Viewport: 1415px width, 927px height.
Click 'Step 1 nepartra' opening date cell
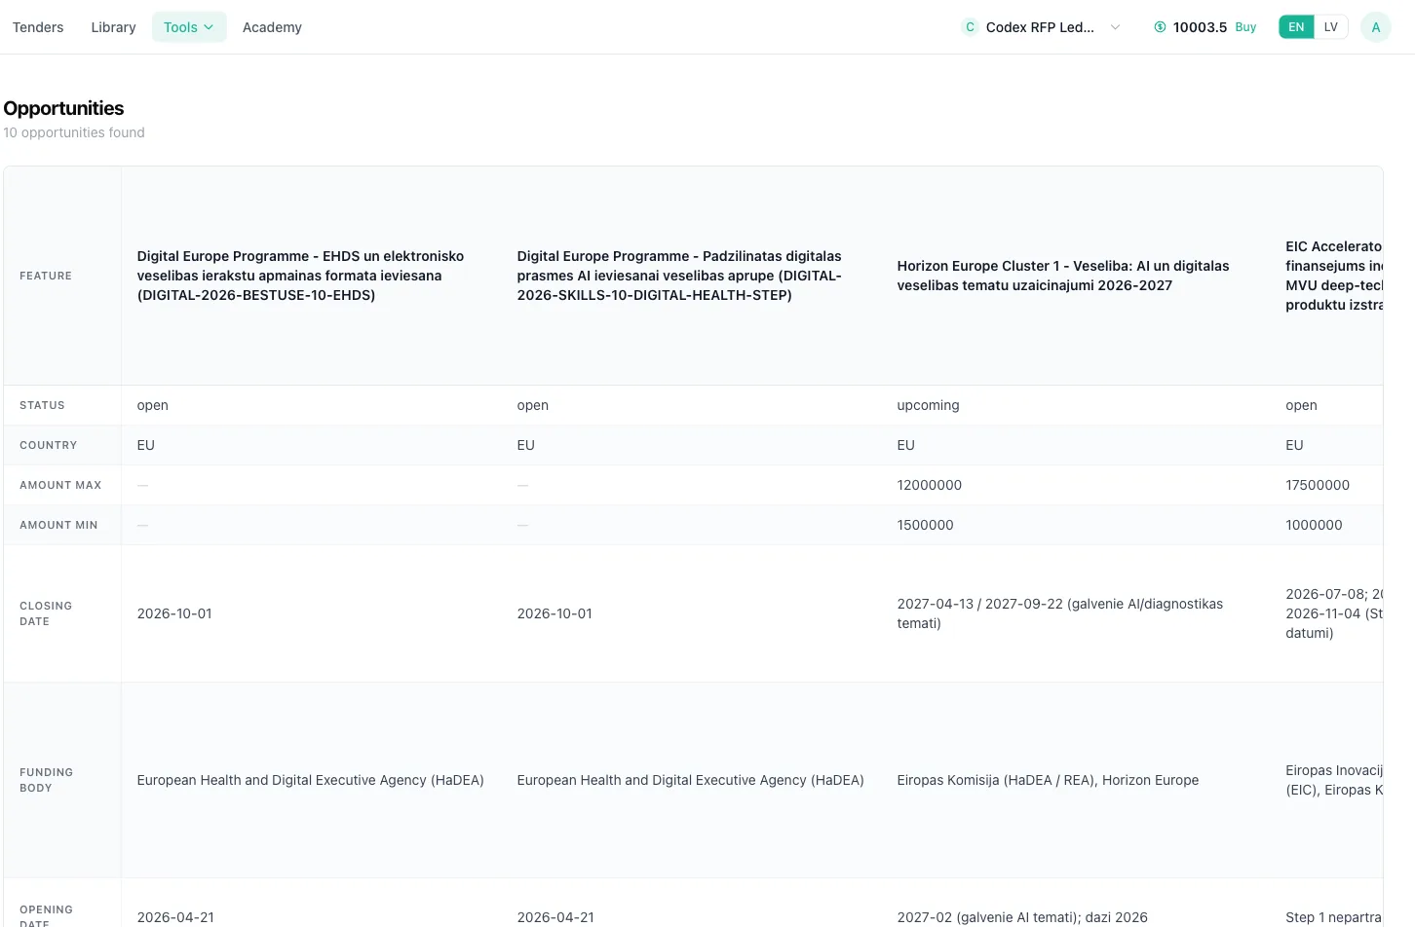pyautogui.click(x=1333, y=917)
